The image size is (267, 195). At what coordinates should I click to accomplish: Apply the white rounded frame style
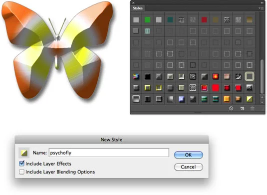(x=136, y=99)
